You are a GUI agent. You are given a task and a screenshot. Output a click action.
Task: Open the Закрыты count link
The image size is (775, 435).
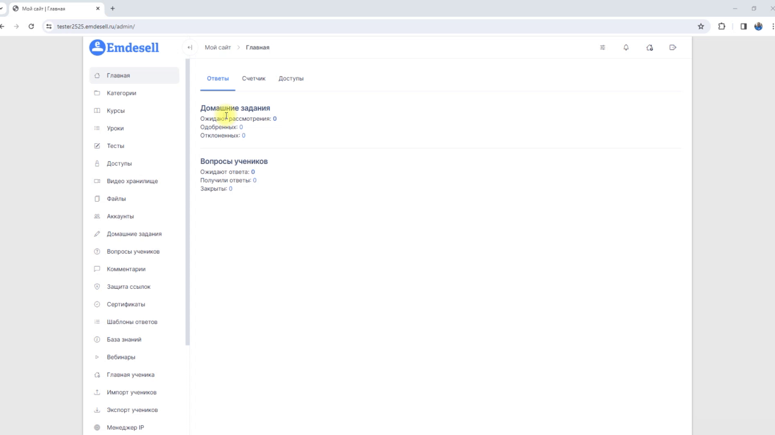[231, 188]
